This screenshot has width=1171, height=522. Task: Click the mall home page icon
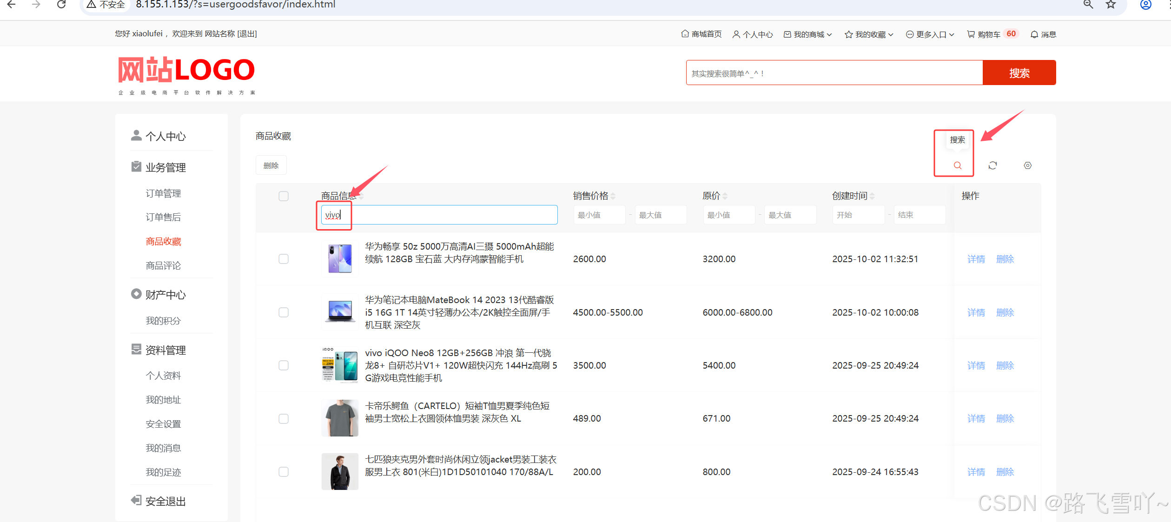[x=685, y=34]
